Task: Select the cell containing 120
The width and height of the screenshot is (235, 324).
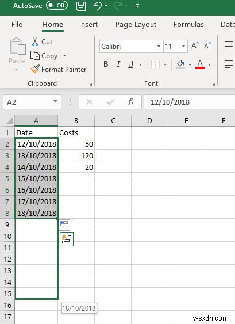Action: click(76, 155)
